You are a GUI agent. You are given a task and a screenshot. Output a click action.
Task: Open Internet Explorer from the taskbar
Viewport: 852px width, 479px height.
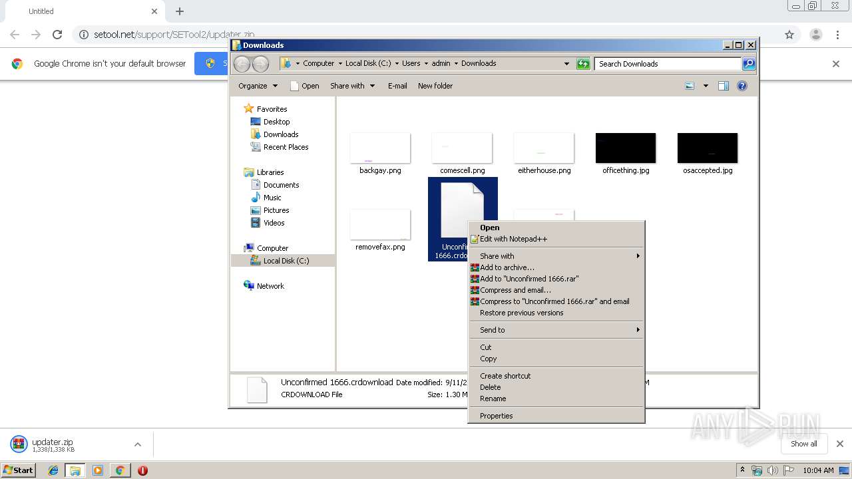[x=53, y=470]
